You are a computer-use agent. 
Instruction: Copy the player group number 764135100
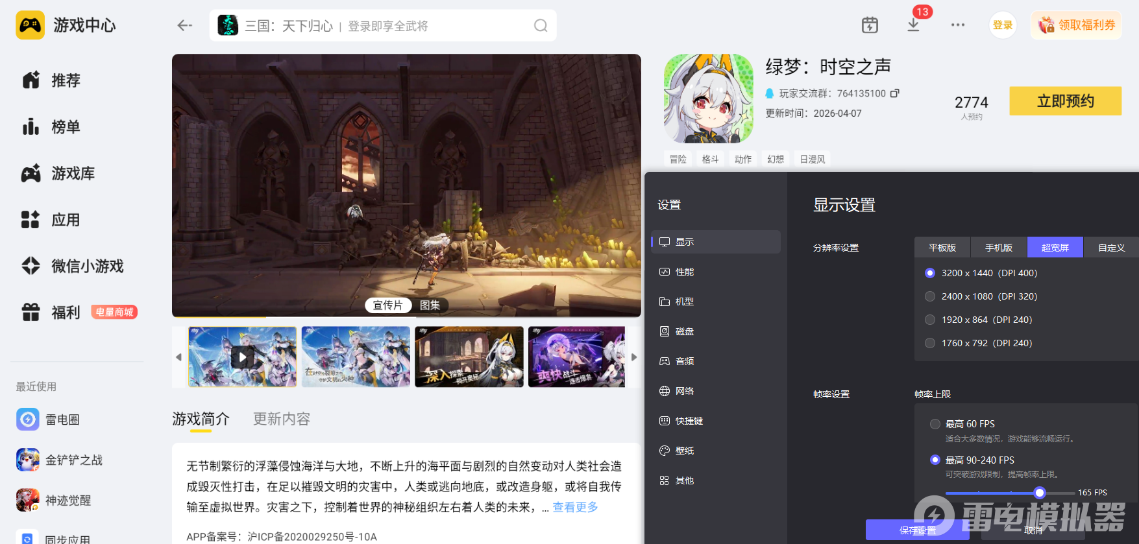pos(895,93)
